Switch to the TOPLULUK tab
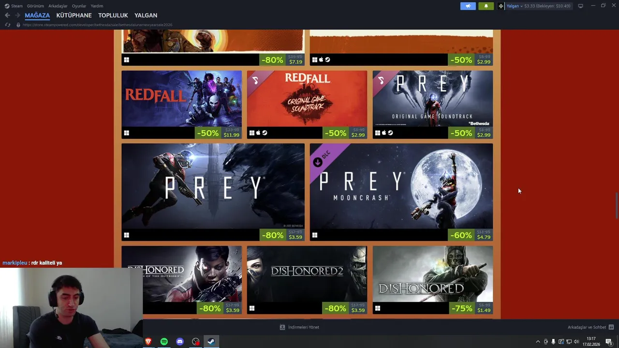The image size is (619, 348). [x=113, y=15]
